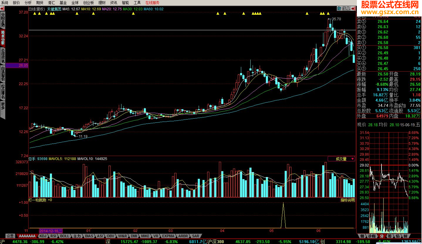Image resolution: width=422 pixels, height=244 pixels.
Task: Select the 诊断 tab
Action: click(372, 236)
